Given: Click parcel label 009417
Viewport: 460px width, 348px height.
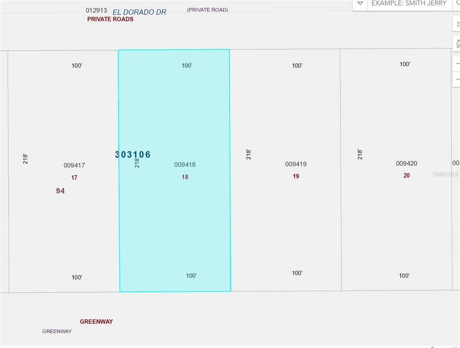Looking at the screenshot, I should 74,165.
